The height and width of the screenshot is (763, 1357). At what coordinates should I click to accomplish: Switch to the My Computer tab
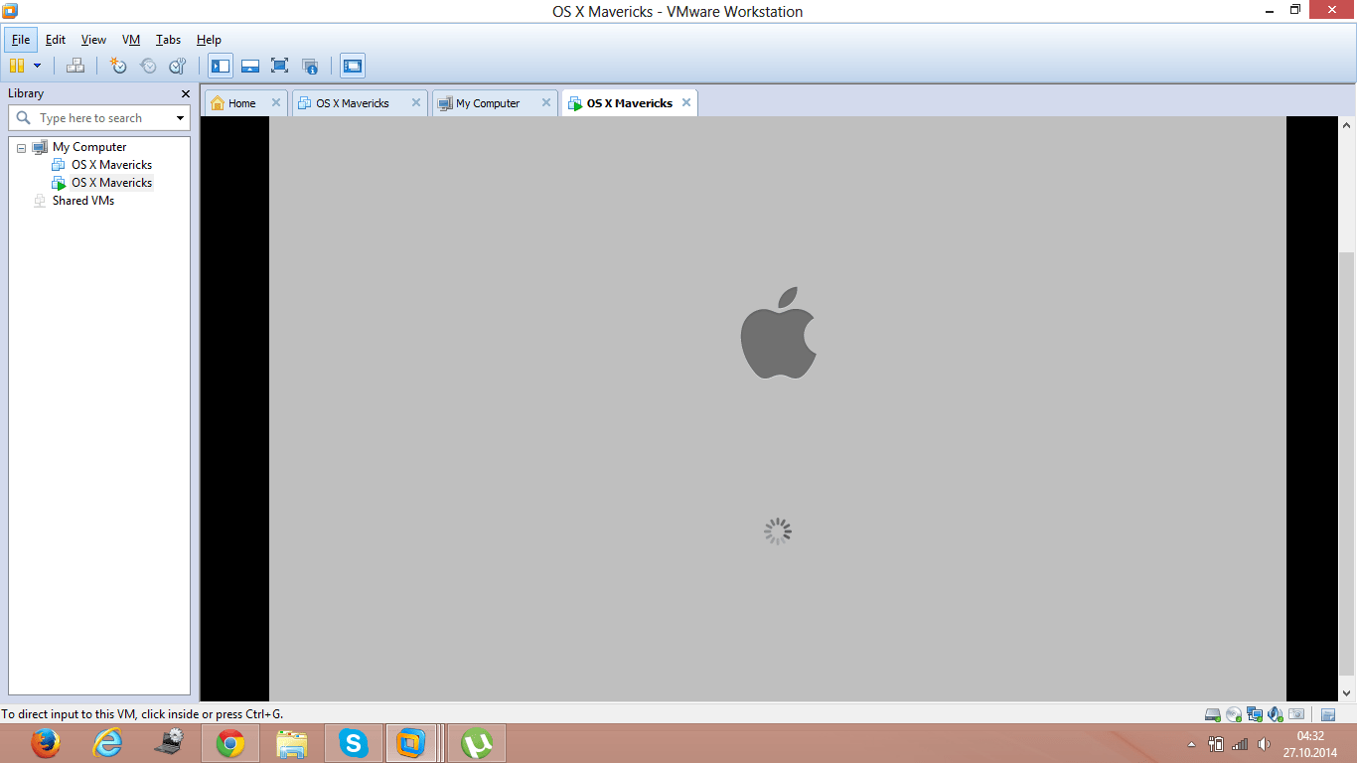pos(487,103)
